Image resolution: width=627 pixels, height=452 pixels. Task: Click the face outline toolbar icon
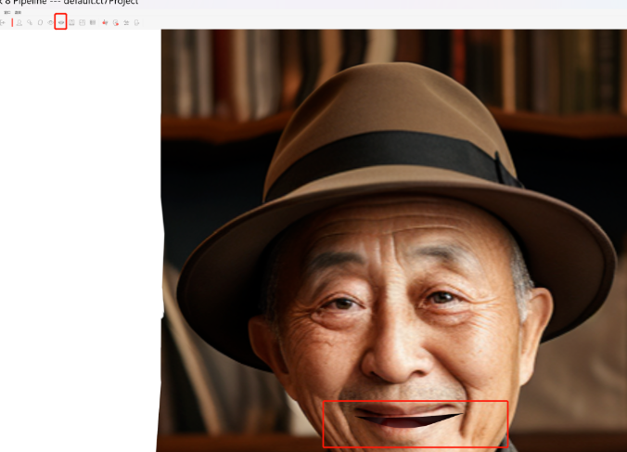pyautogui.click(x=40, y=21)
